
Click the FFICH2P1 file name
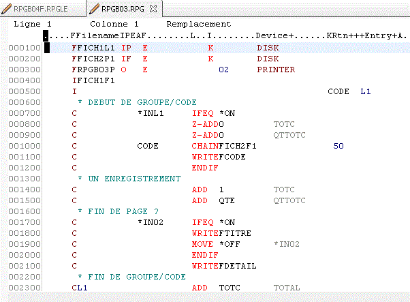[x=93, y=59]
